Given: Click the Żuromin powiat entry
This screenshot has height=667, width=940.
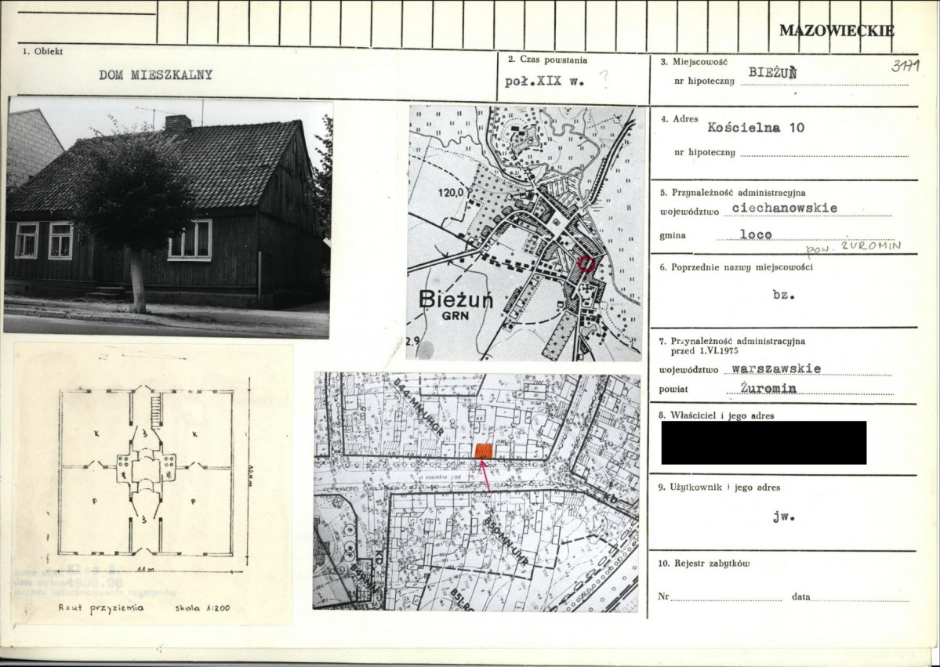Looking at the screenshot, I should [768, 388].
